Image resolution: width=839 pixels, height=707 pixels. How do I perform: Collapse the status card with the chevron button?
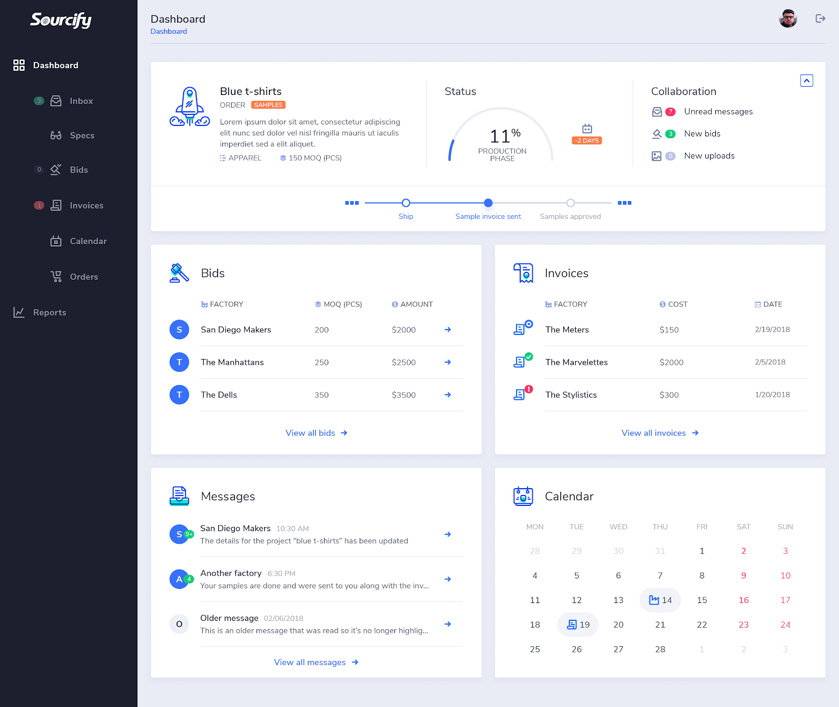[806, 80]
